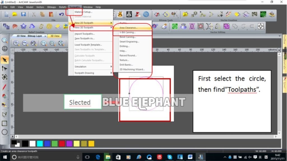Image resolution: width=287 pixels, height=161 pixels.
Task: Click the Open file folder icon
Action: [15, 14]
